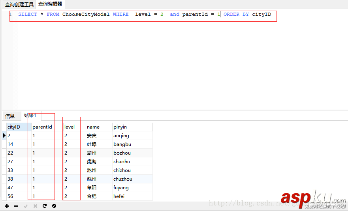Select the current row indicator arrow
Image resolution: width=348 pixels, height=211 pixels.
4,135
